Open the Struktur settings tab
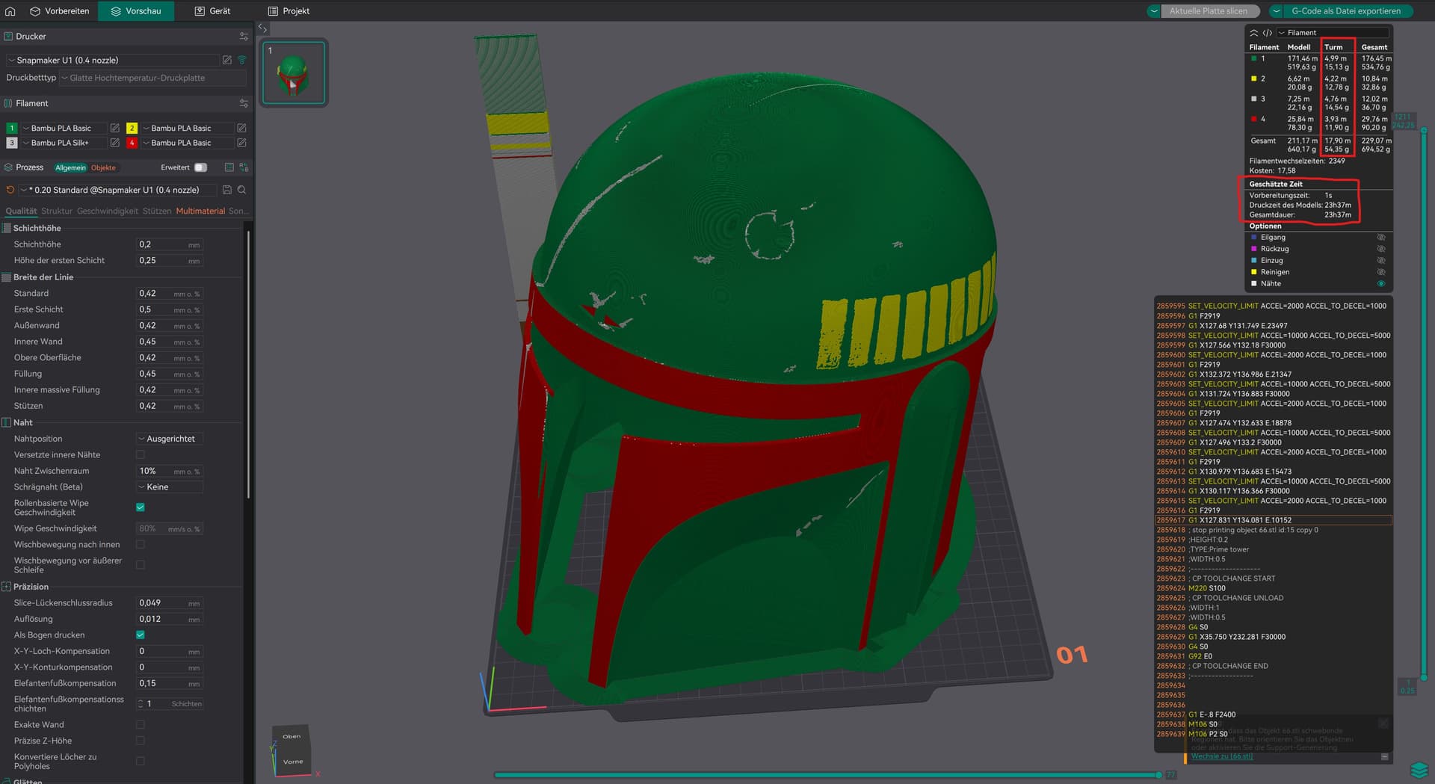1435x784 pixels. [57, 211]
